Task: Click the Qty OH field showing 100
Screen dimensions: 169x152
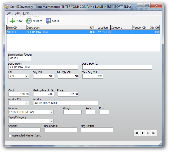Action: [43, 76]
